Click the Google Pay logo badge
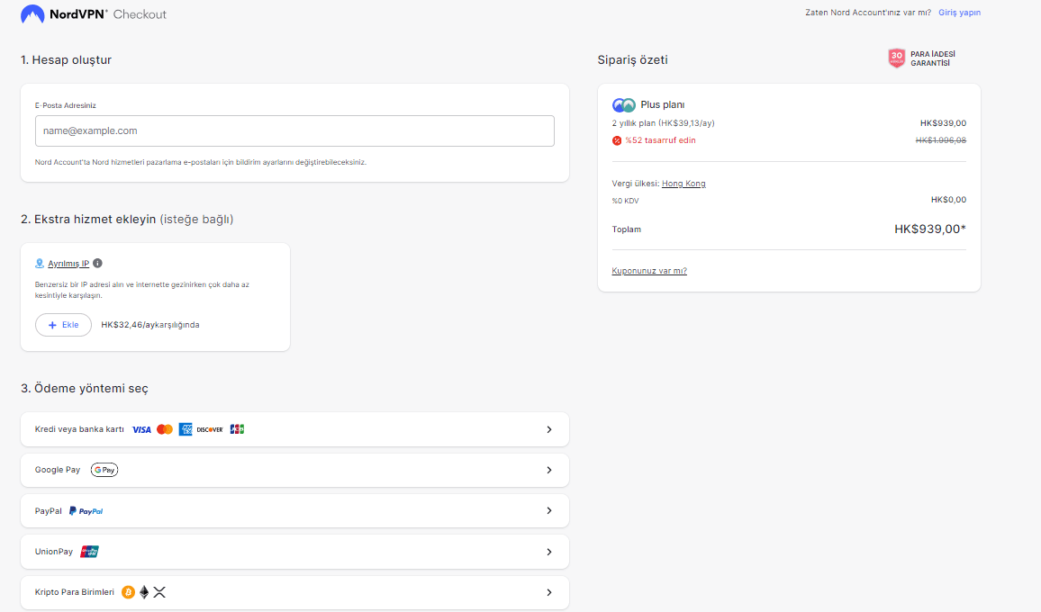 [104, 470]
